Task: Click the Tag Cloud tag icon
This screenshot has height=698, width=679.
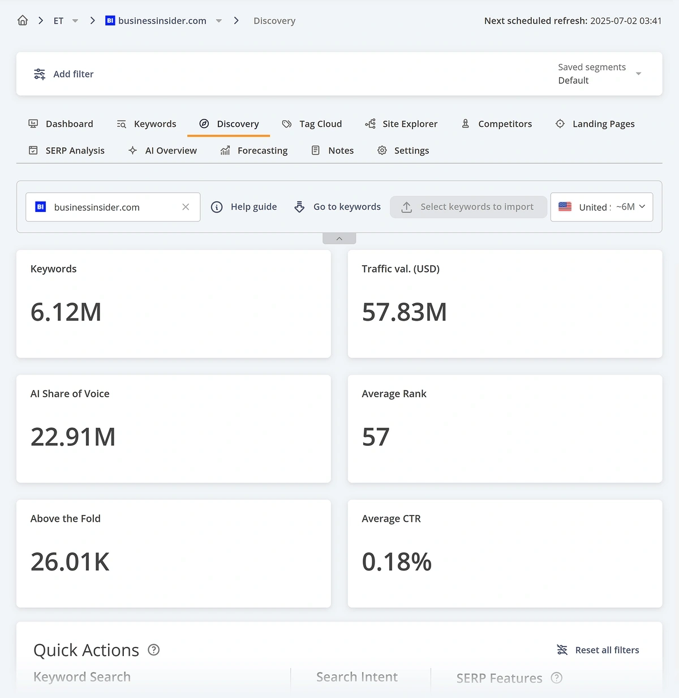Action: 287,124
